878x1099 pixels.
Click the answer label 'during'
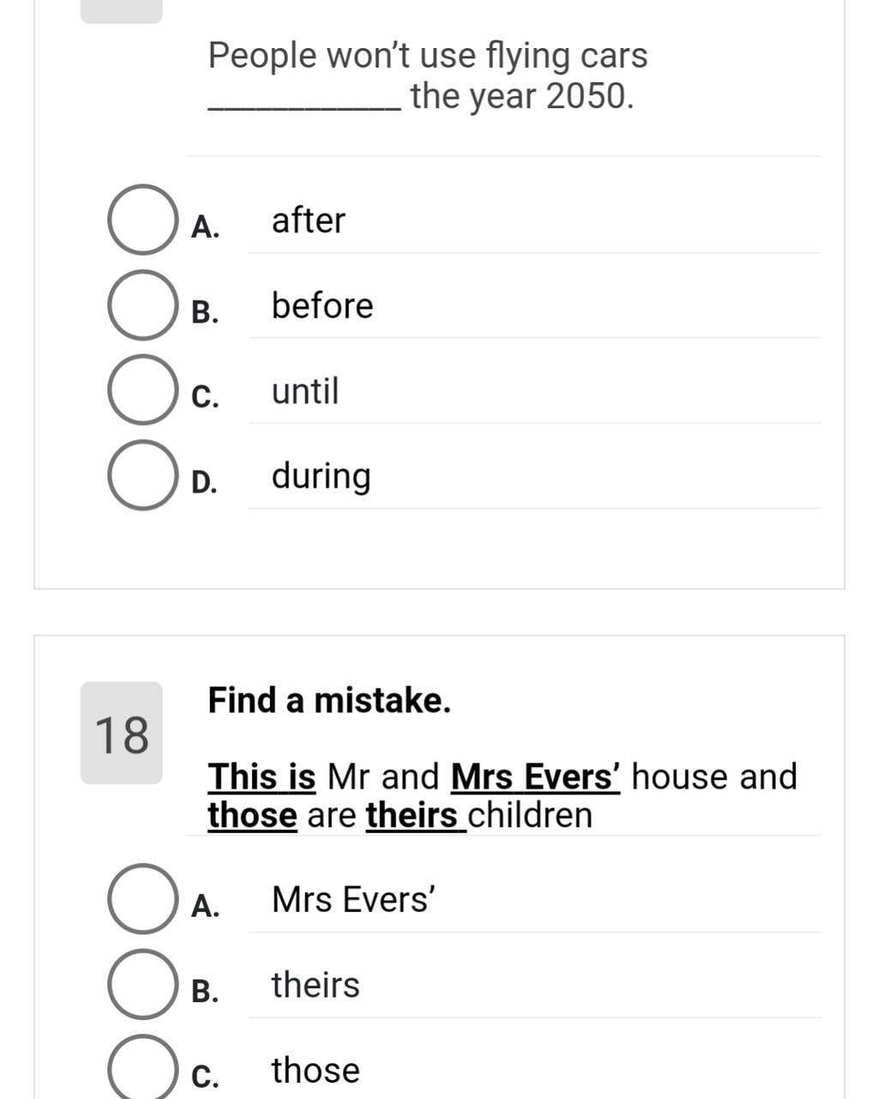point(322,476)
